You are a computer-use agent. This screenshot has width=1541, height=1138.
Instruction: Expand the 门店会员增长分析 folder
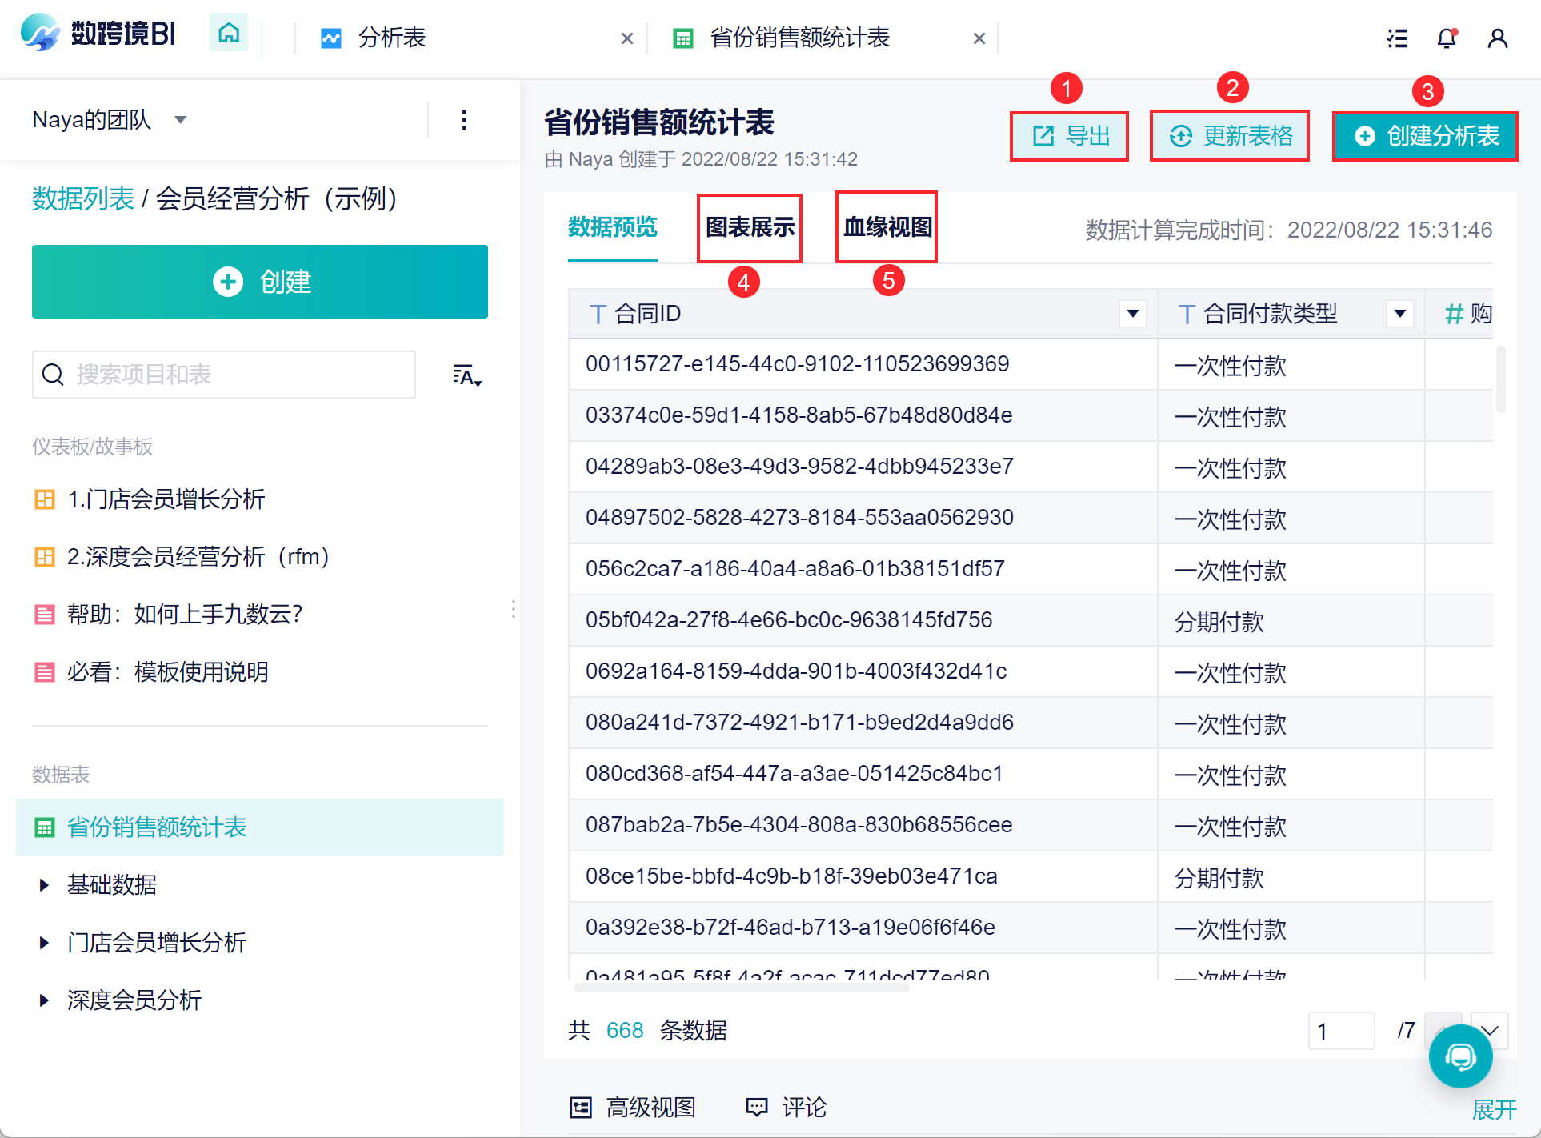click(45, 942)
